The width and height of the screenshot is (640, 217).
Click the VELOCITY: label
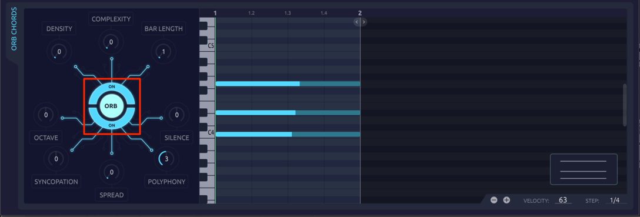[x=536, y=201]
